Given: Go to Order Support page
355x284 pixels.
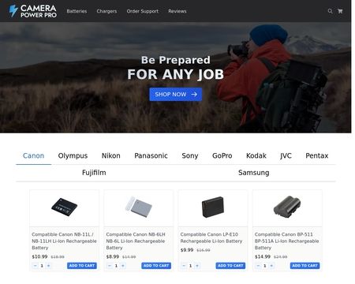Looking at the screenshot, I should 142,11.
